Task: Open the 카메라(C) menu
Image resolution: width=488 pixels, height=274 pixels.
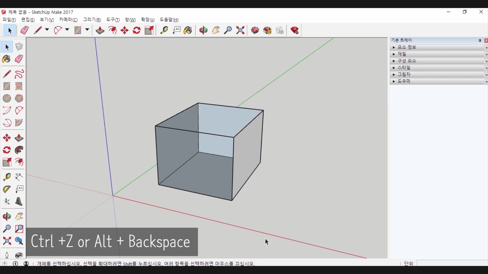Action: pyautogui.click(x=68, y=20)
